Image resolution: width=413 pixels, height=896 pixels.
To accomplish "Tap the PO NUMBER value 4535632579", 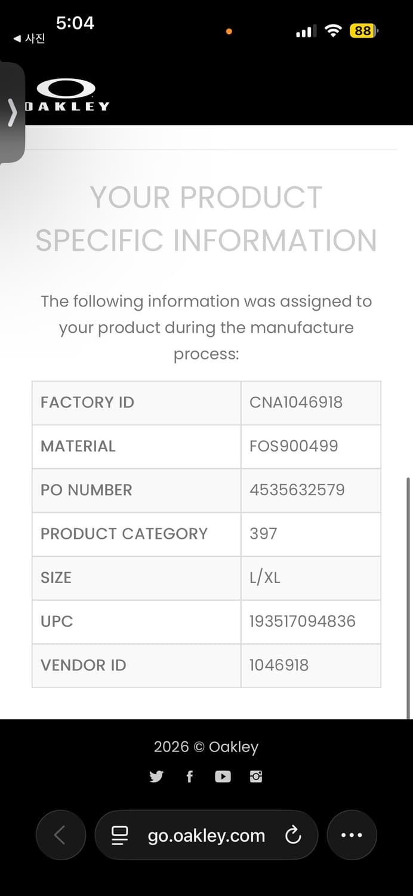I will tap(297, 490).
